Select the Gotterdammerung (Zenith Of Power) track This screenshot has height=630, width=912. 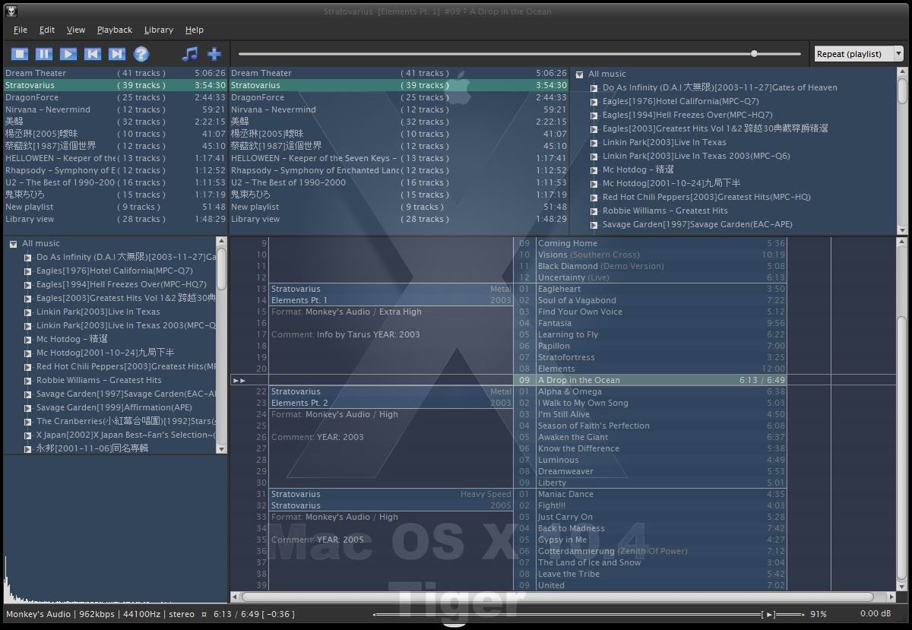pos(651,551)
